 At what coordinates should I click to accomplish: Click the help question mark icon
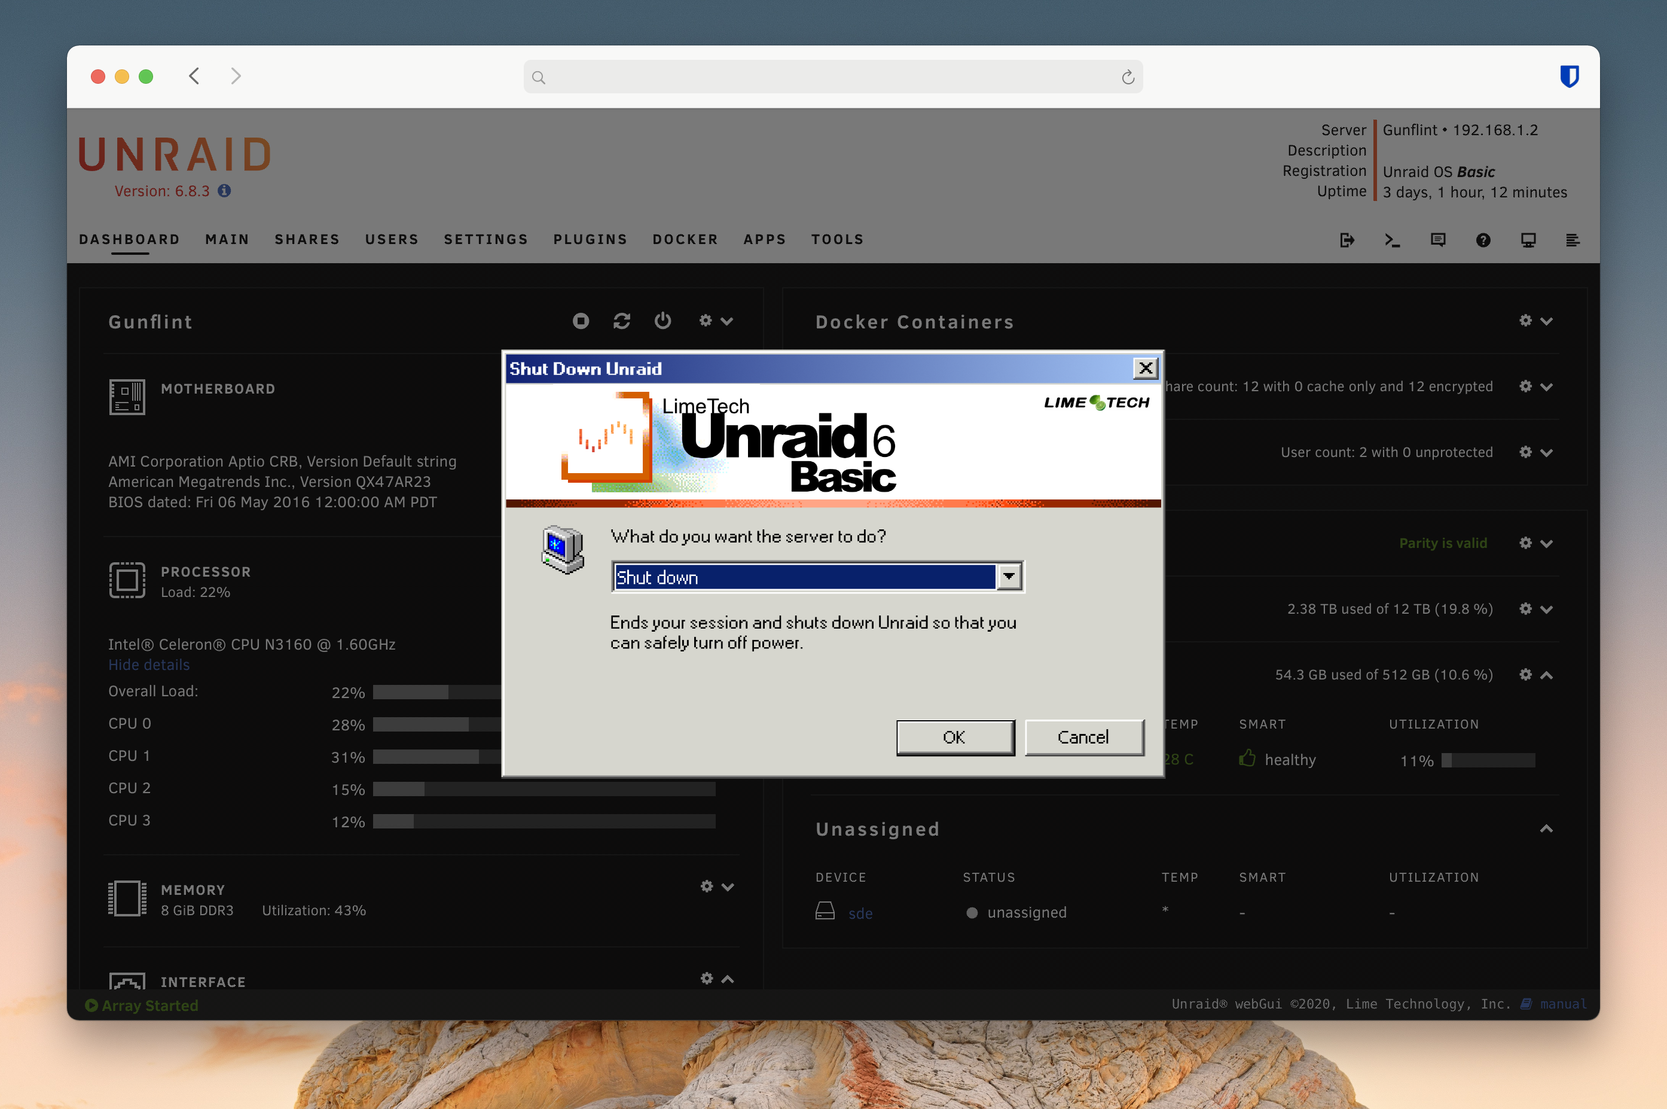coord(1482,240)
